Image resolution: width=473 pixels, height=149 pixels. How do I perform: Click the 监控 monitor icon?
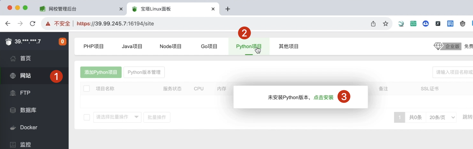(x=13, y=145)
